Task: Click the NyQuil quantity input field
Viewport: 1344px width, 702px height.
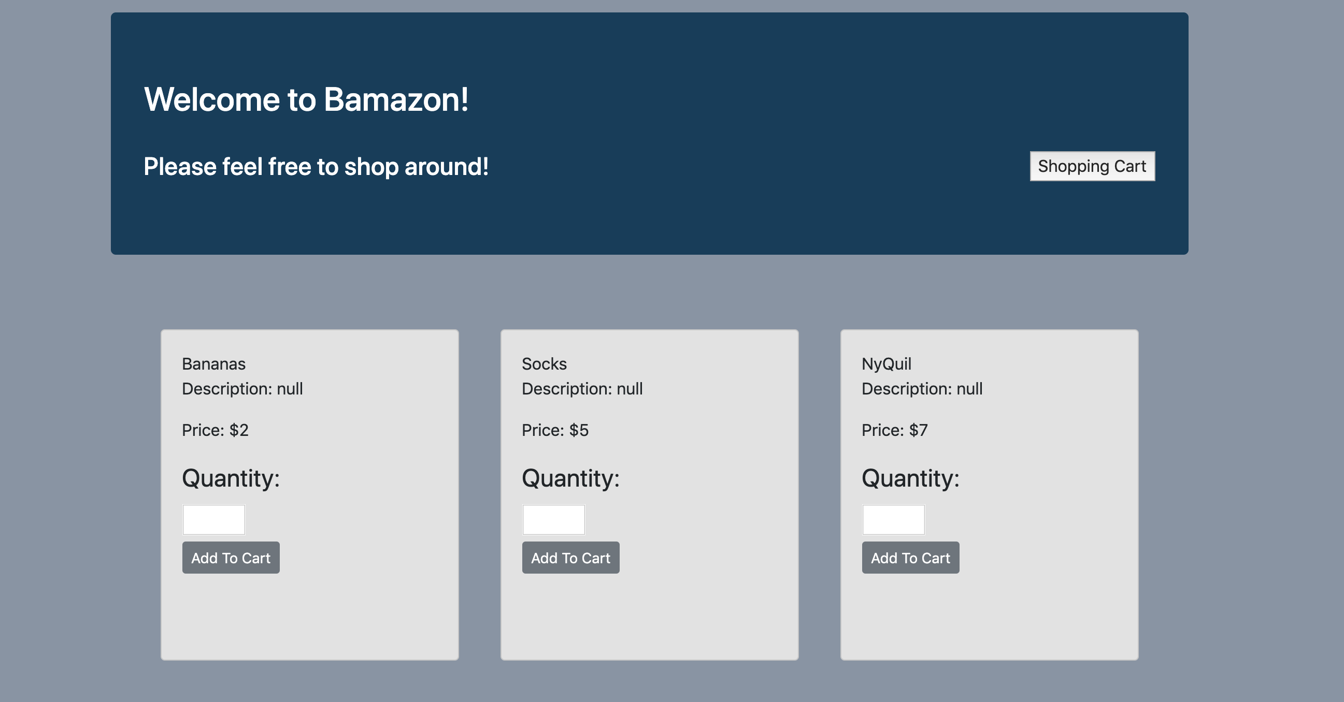Action: [x=893, y=520]
